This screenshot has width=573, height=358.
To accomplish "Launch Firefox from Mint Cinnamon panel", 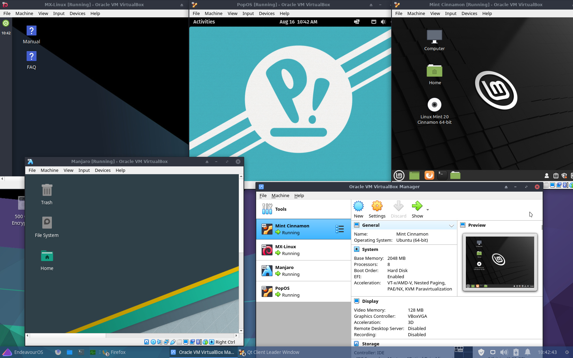I will [x=429, y=175].
